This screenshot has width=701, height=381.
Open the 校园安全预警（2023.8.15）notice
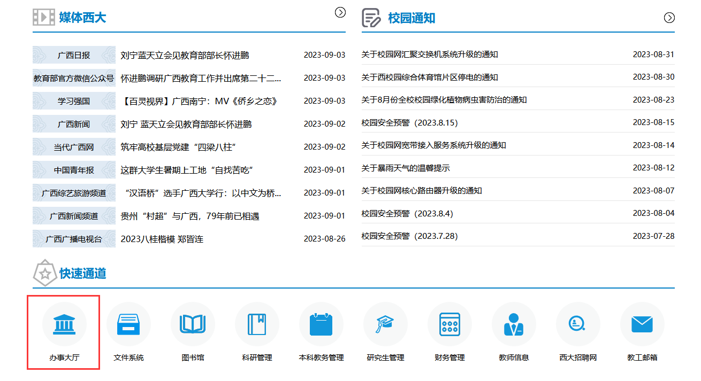pos(409,123)
